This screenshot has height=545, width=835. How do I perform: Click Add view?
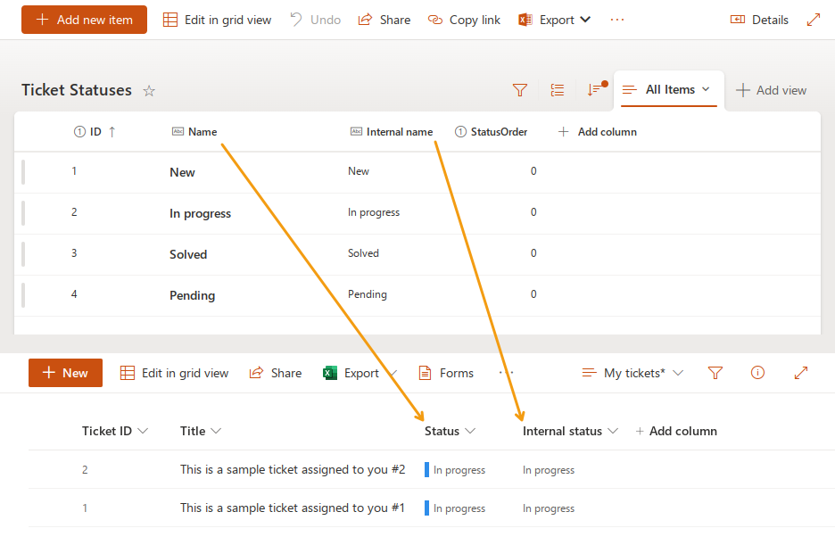click(x=771, y=90)
